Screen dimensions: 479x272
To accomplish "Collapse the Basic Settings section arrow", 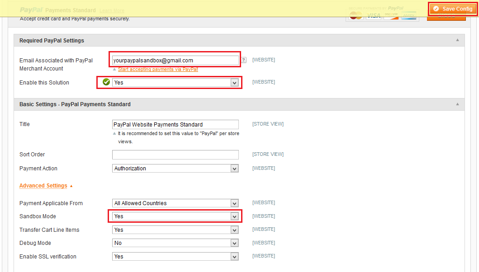I will point(457,104).
